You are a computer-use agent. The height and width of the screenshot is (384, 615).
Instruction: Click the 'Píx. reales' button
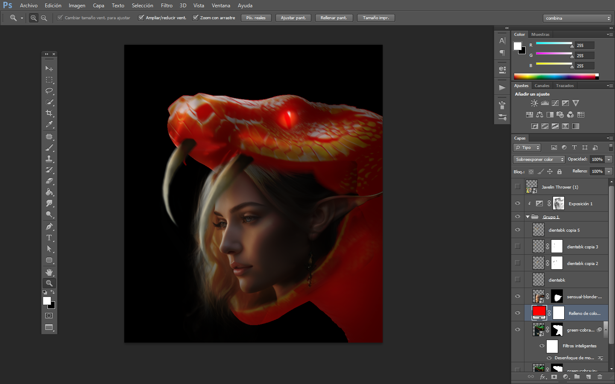tap(256, 18)
